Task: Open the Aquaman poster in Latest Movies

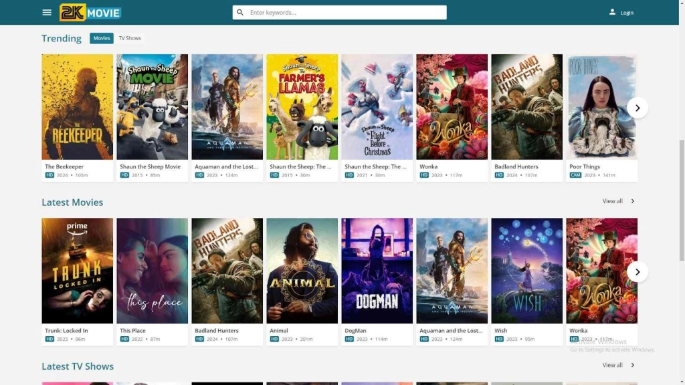Action: (452, 271)
